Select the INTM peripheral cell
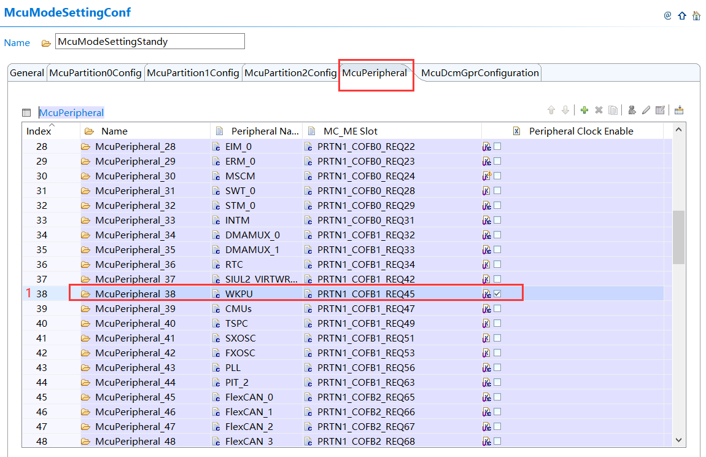The width and height of the screenshot is (706, 457). coord(238,221)
